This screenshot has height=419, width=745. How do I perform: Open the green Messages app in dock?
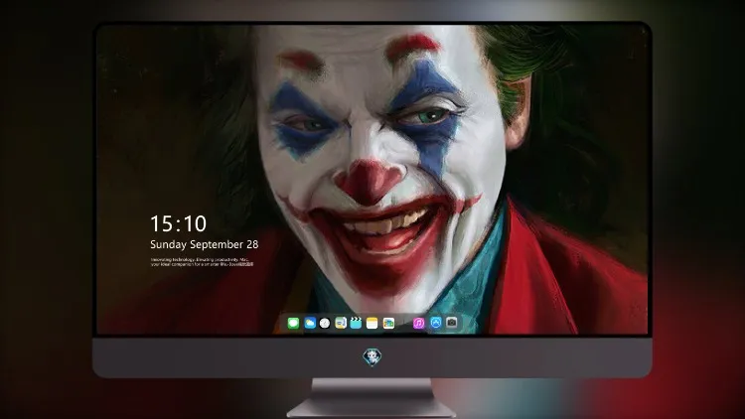click(x=293, y=324)
